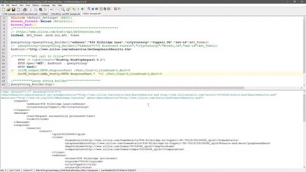The image size is (306, 172).
Task: Open the File menu
Action: point(2,5)
